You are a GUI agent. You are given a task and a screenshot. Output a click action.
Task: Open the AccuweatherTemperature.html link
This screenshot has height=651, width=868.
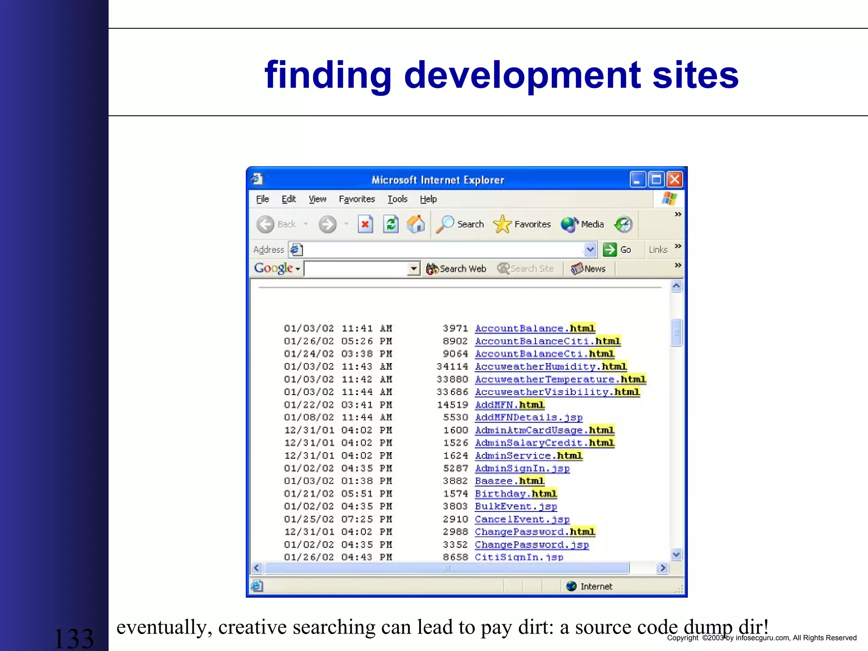click(x=561, y=379)
